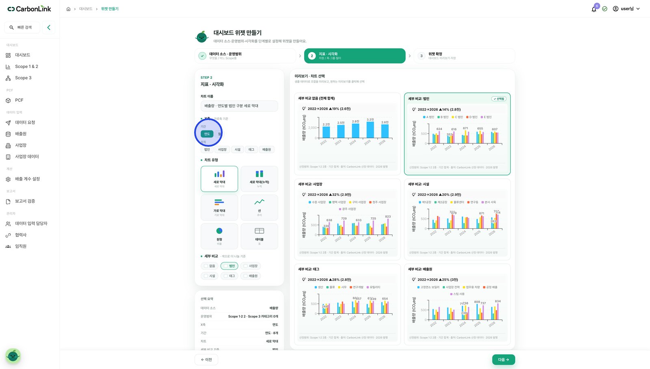Open the notification bell

594,9
